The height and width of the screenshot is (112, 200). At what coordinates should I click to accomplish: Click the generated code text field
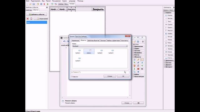click(100, 72)
